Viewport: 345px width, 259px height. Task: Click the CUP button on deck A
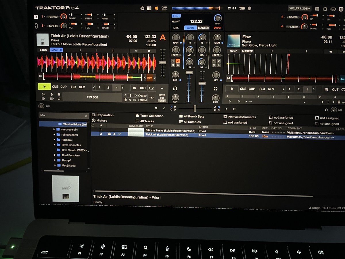click(64, 87)
